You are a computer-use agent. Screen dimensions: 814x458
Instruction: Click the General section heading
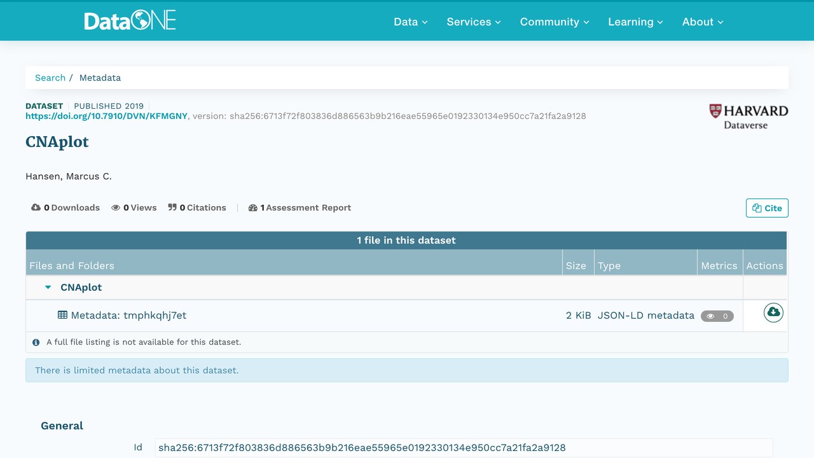point(62,426)
